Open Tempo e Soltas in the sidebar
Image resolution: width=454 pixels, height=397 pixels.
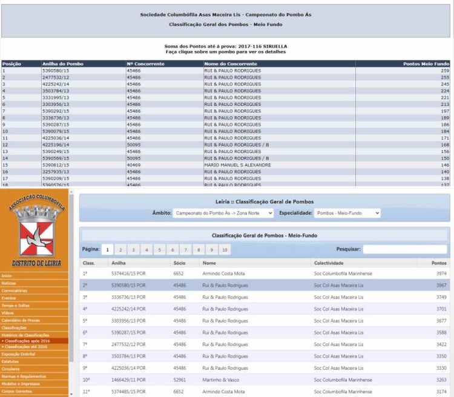tap(34, 306)
